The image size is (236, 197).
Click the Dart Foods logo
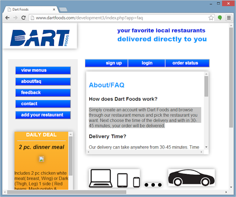pyautogui.click(x=40, y=38)
